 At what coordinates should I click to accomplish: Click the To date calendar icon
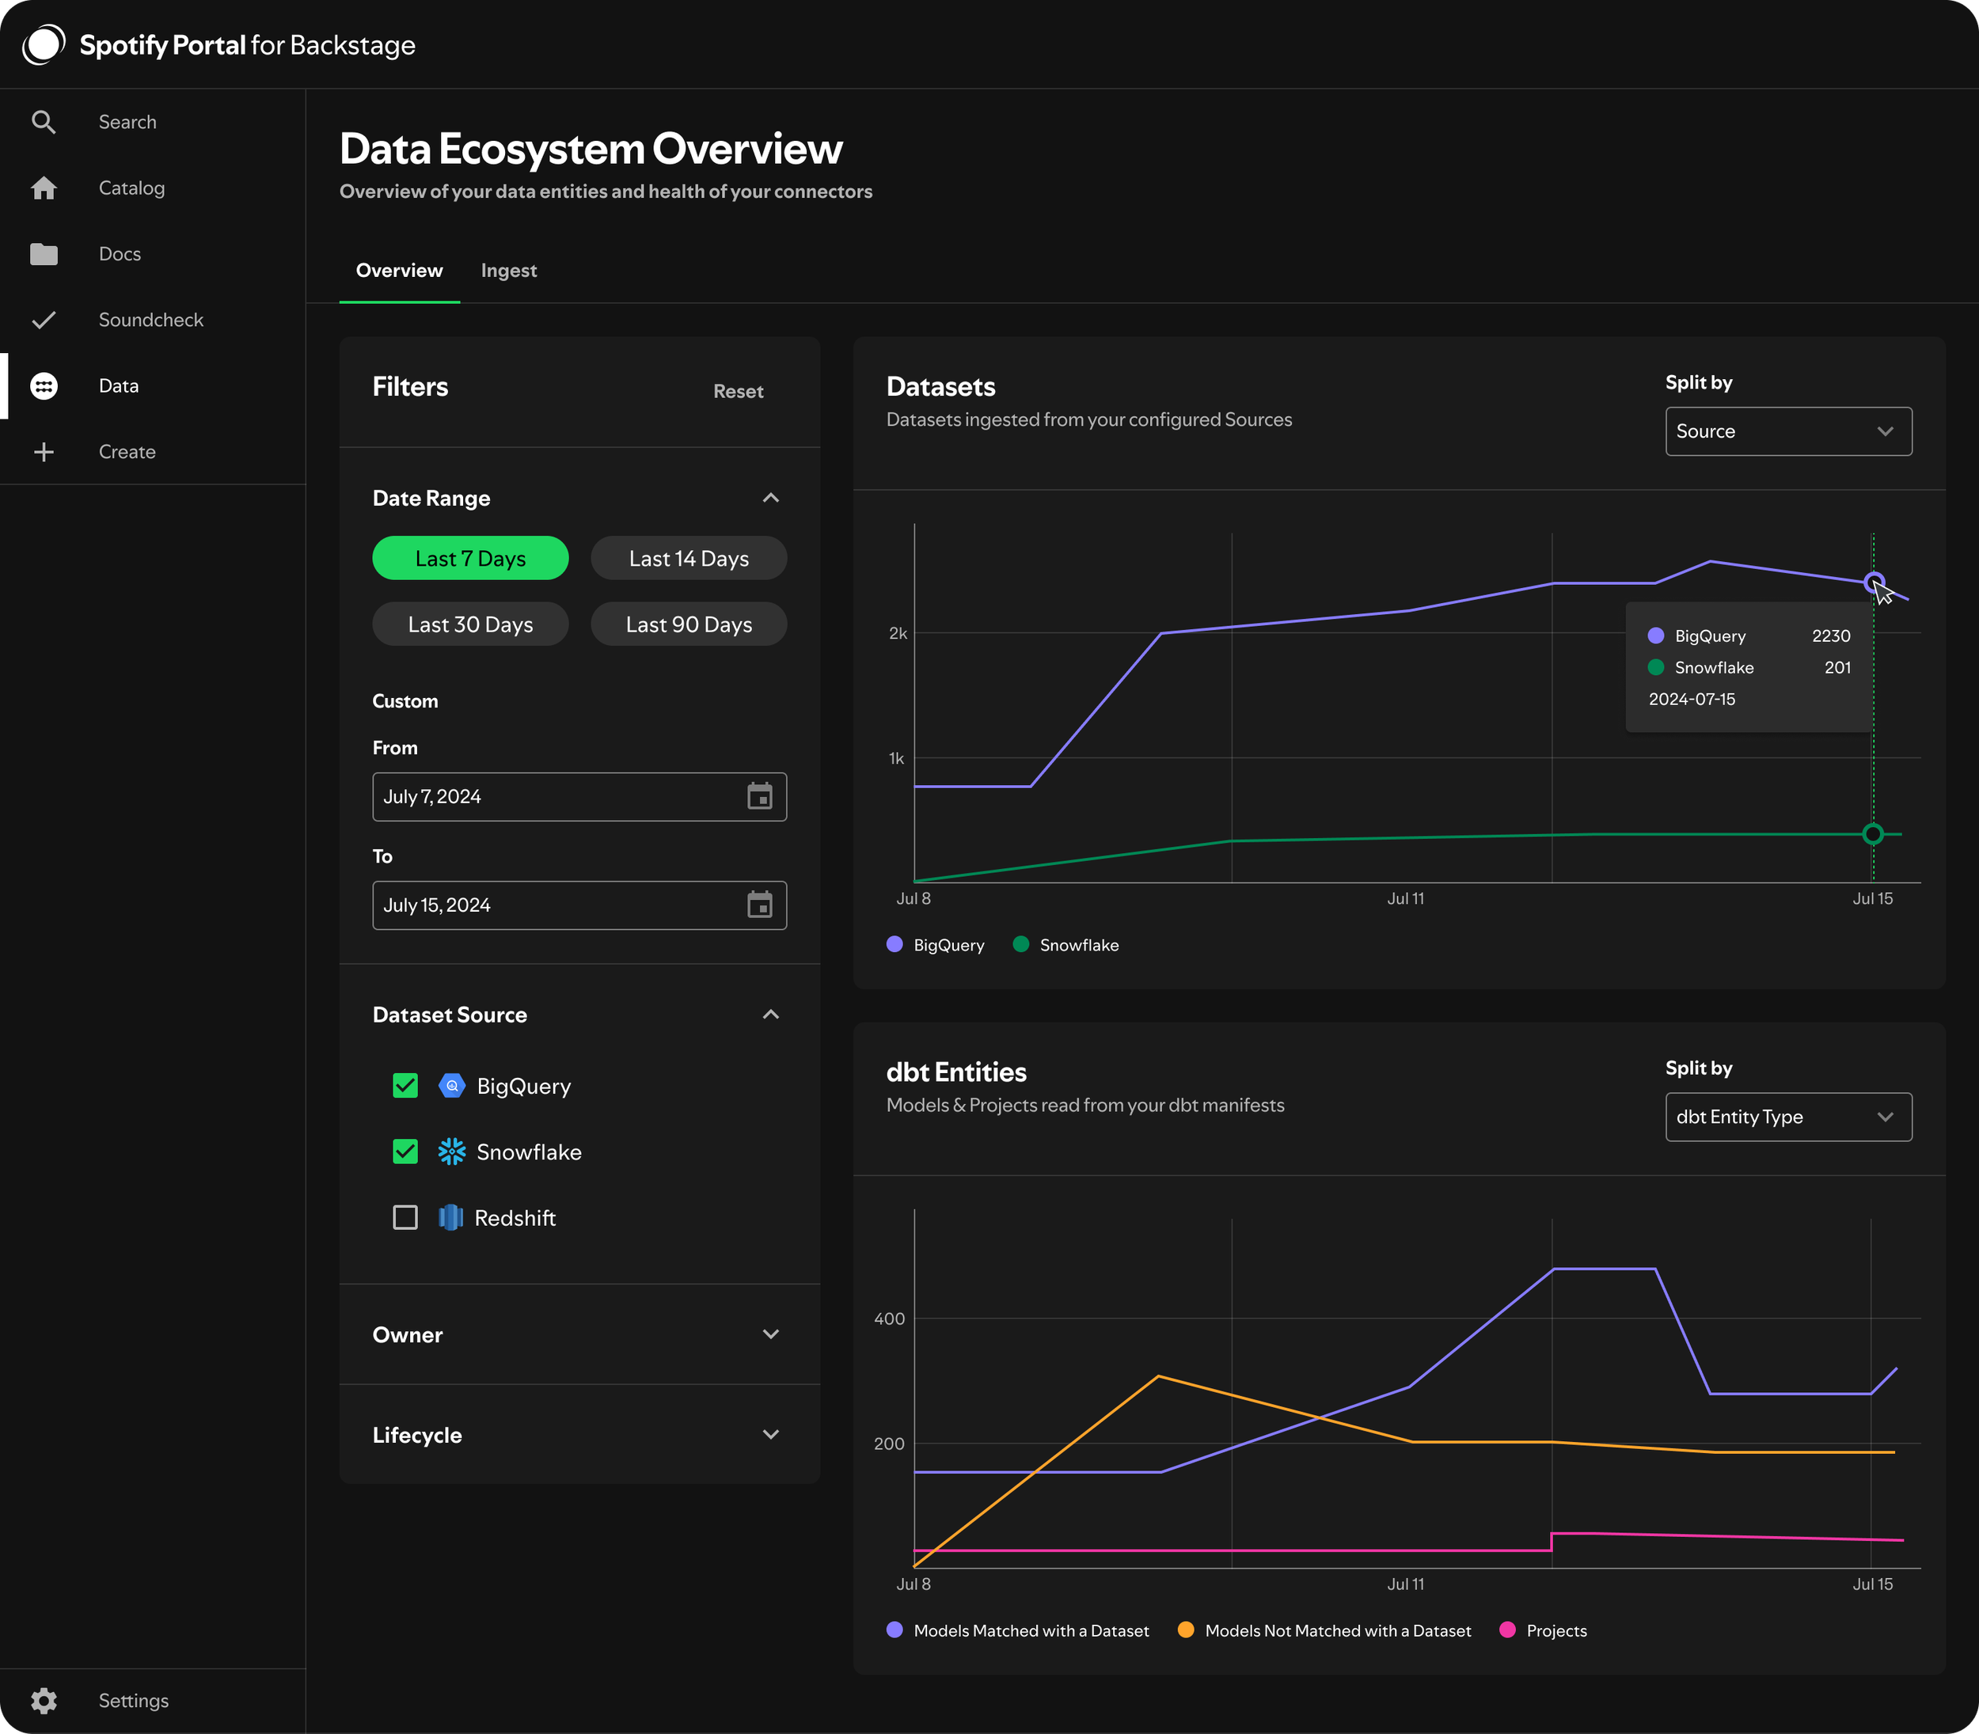point(760,905)
